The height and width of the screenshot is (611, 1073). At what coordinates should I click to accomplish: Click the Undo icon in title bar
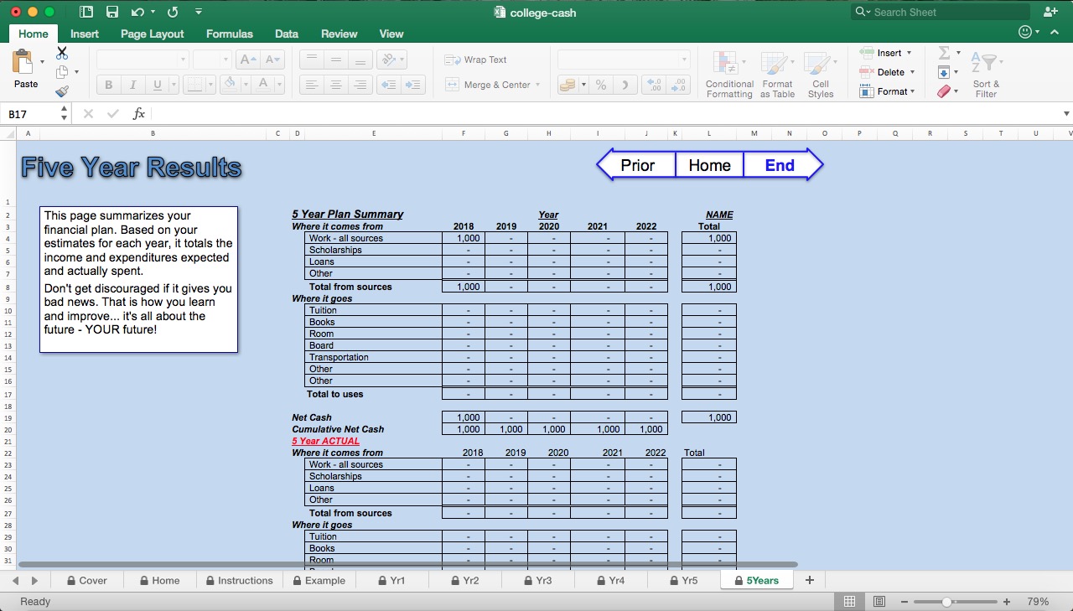[x=137, y=12]
